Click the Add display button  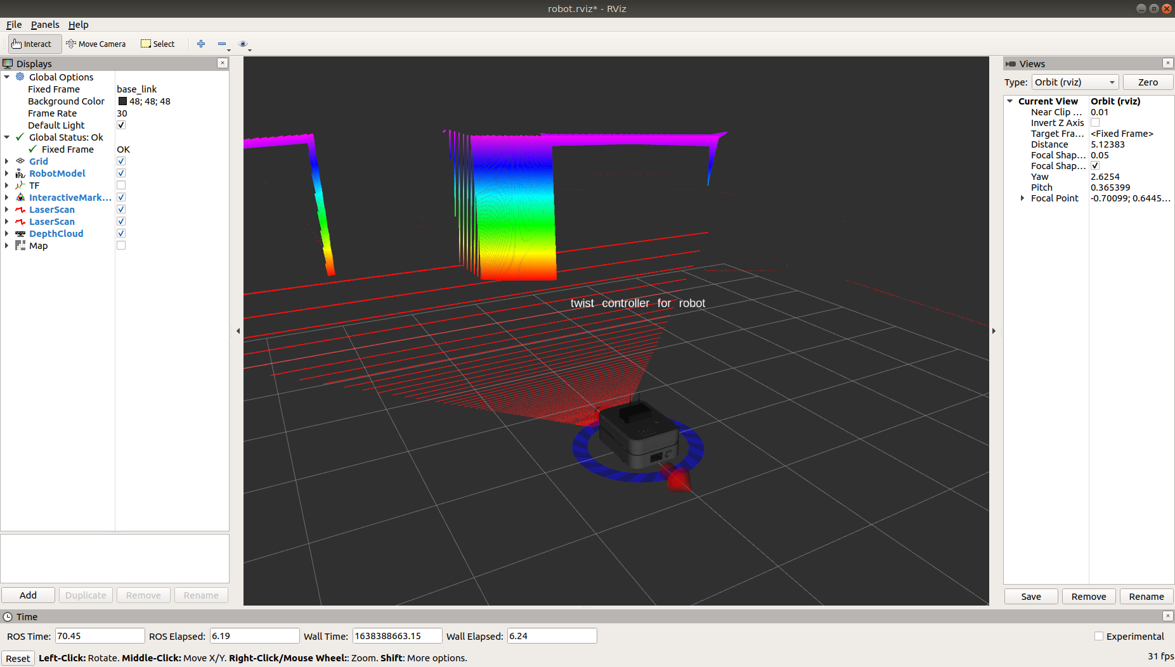pyautogui.click(x=28, y=595)
